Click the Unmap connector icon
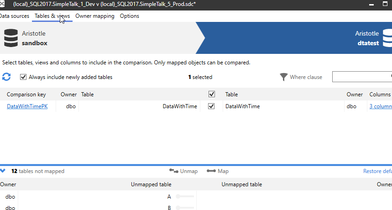Viewport: 392px width, 210px height. pos(174,171)
